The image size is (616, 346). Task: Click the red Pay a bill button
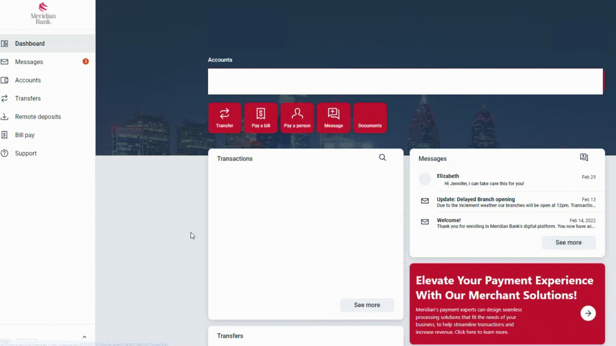pos(261,118)
